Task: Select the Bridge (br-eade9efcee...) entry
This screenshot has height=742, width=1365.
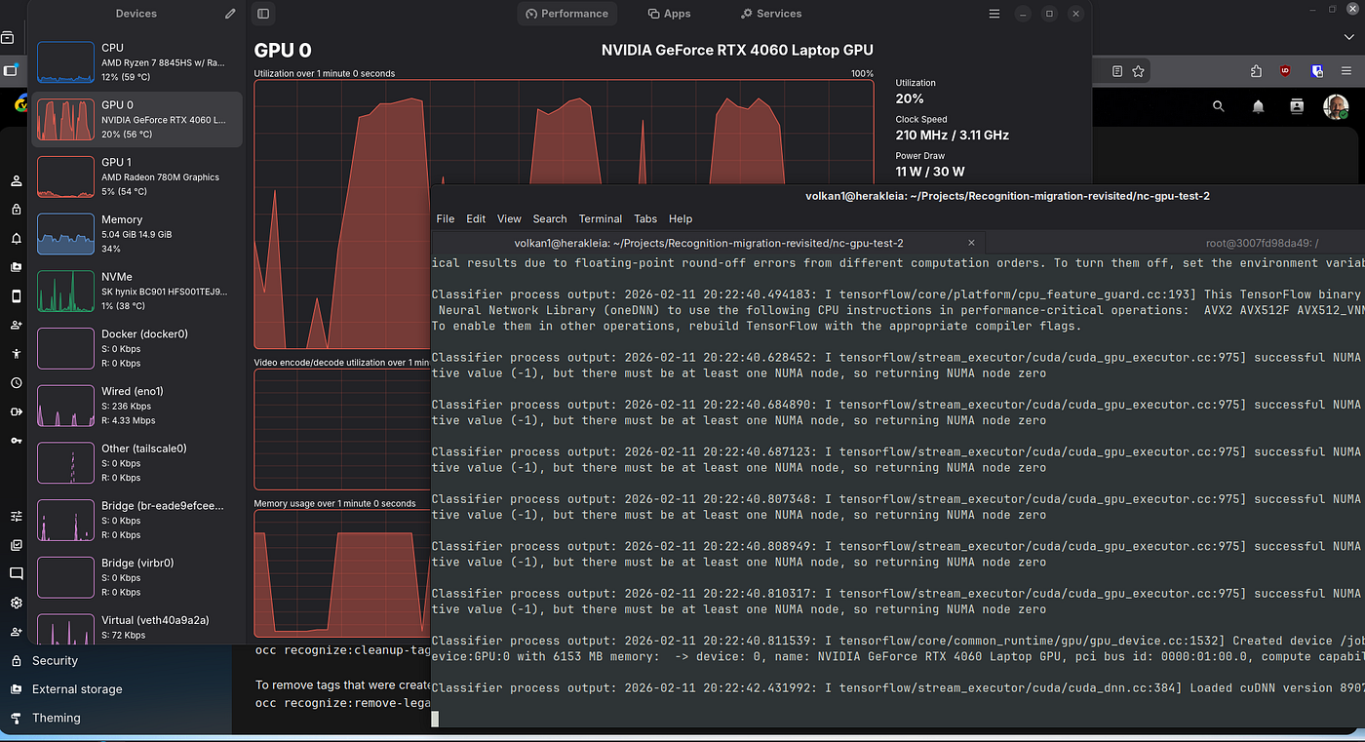Action: pyautogui.click(x=136, y=520)
